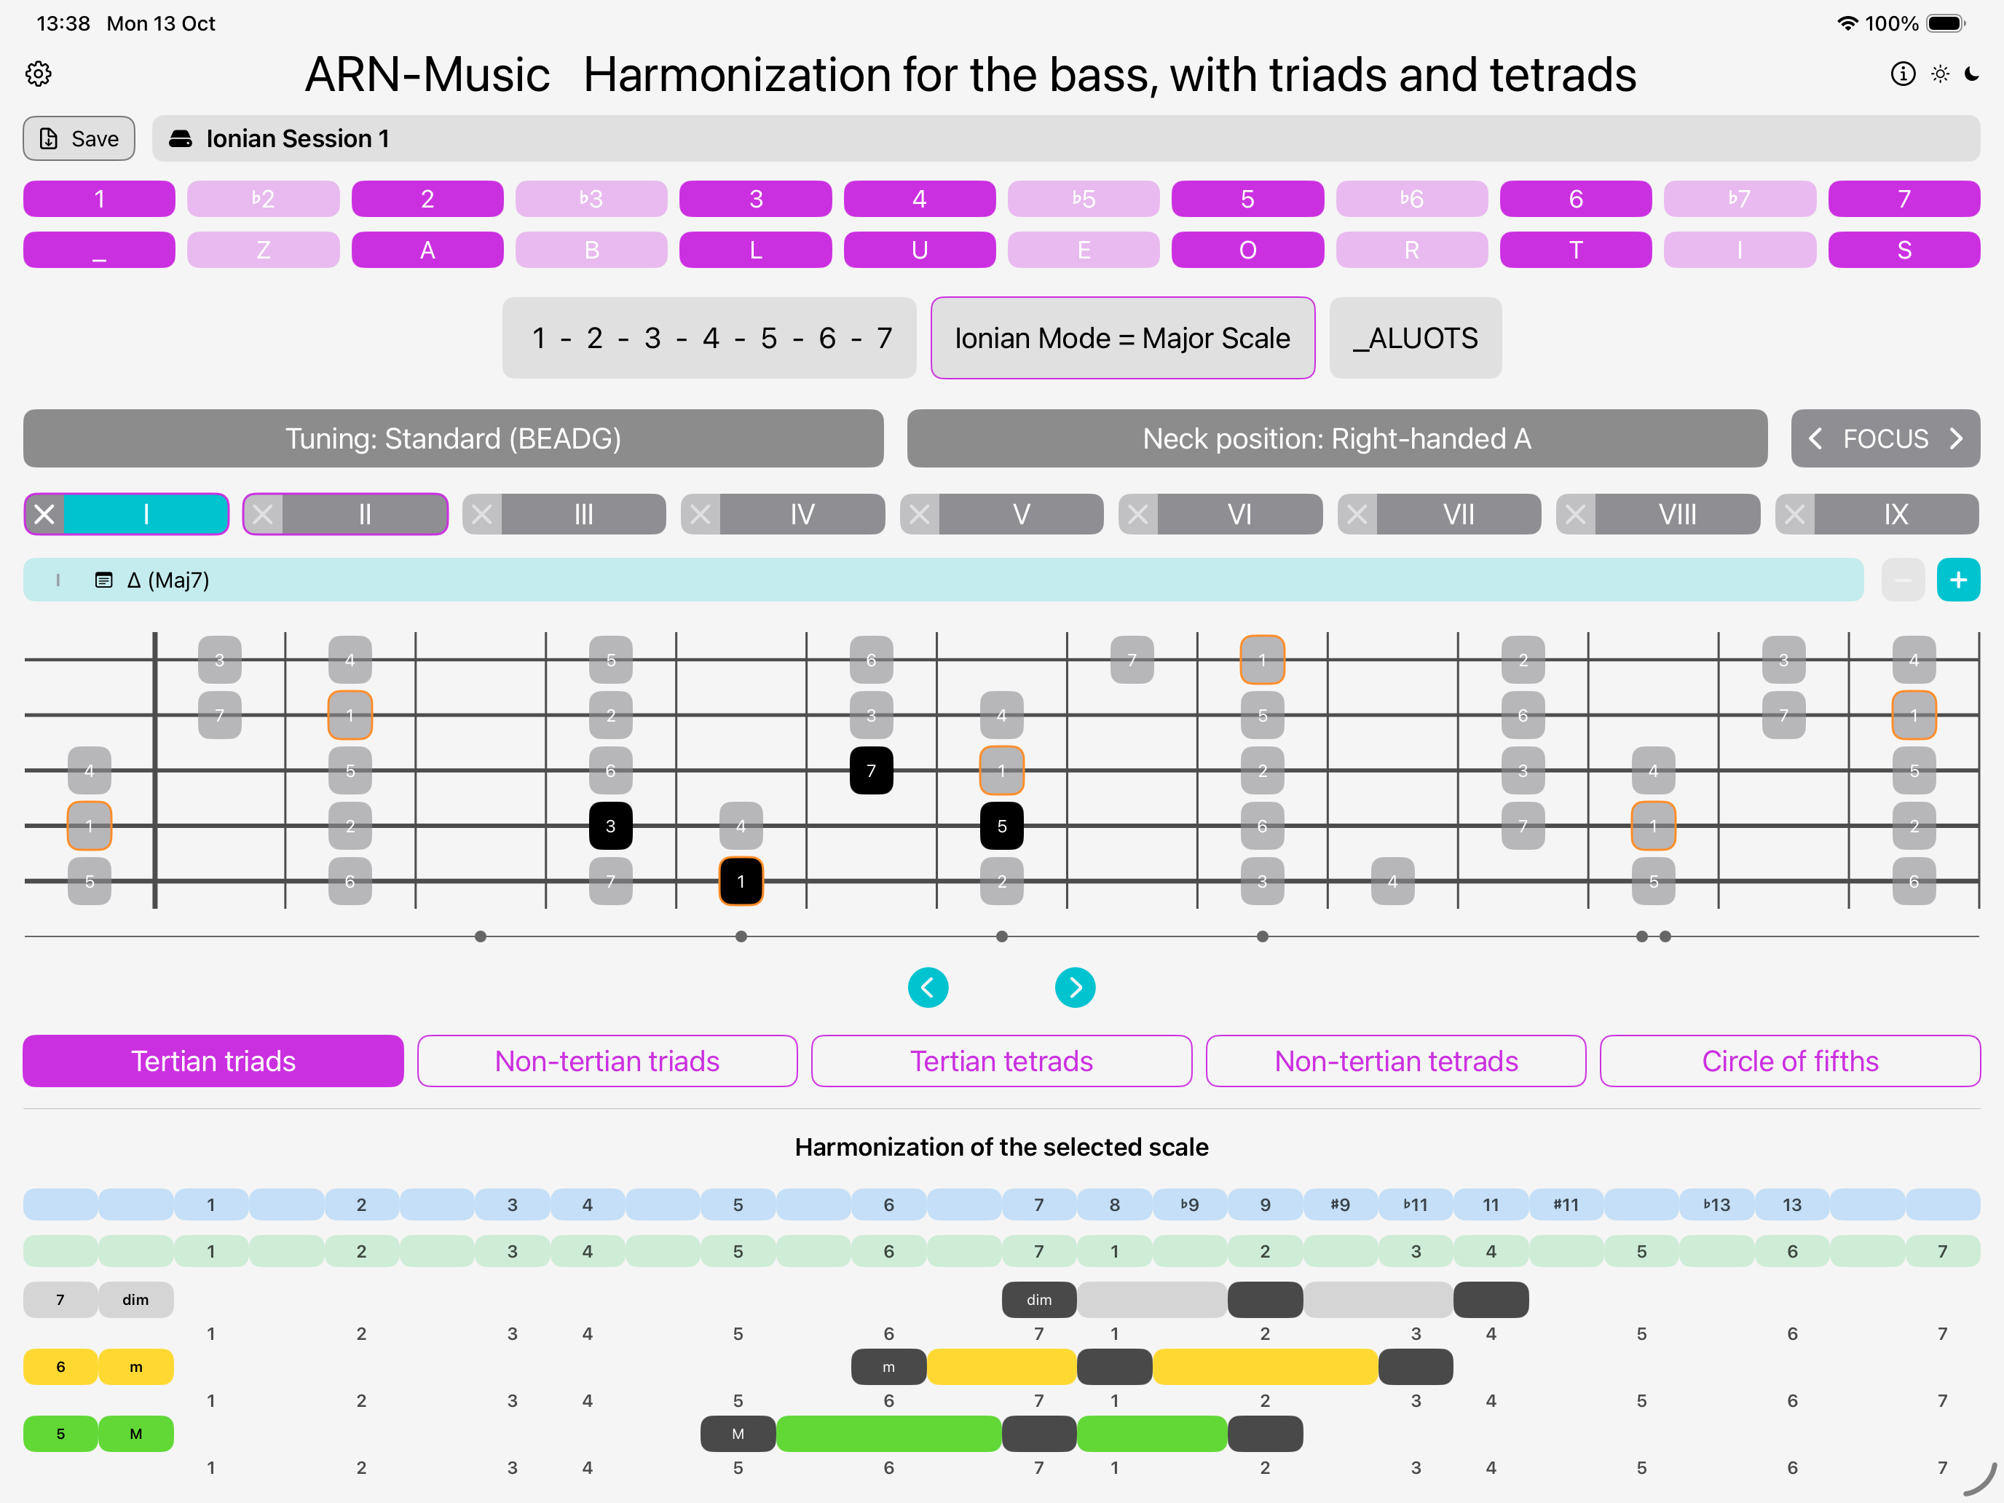
Task: Toggle the ♭3 interval button
Action: (591, 198)
